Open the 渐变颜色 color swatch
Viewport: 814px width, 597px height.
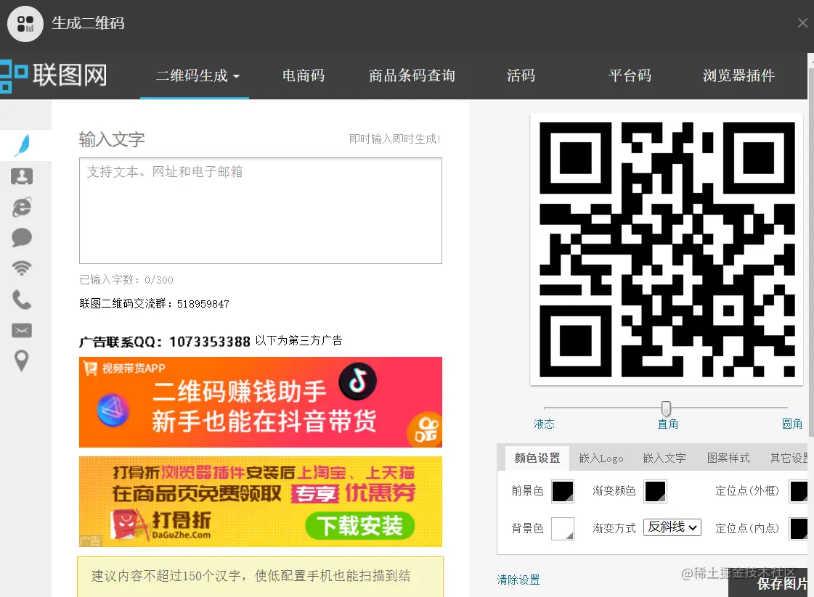[x=655, y=491]
